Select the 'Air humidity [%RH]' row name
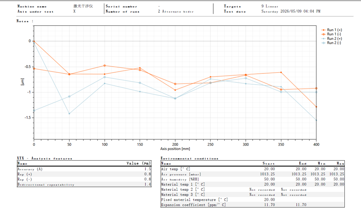 [180, 179]
